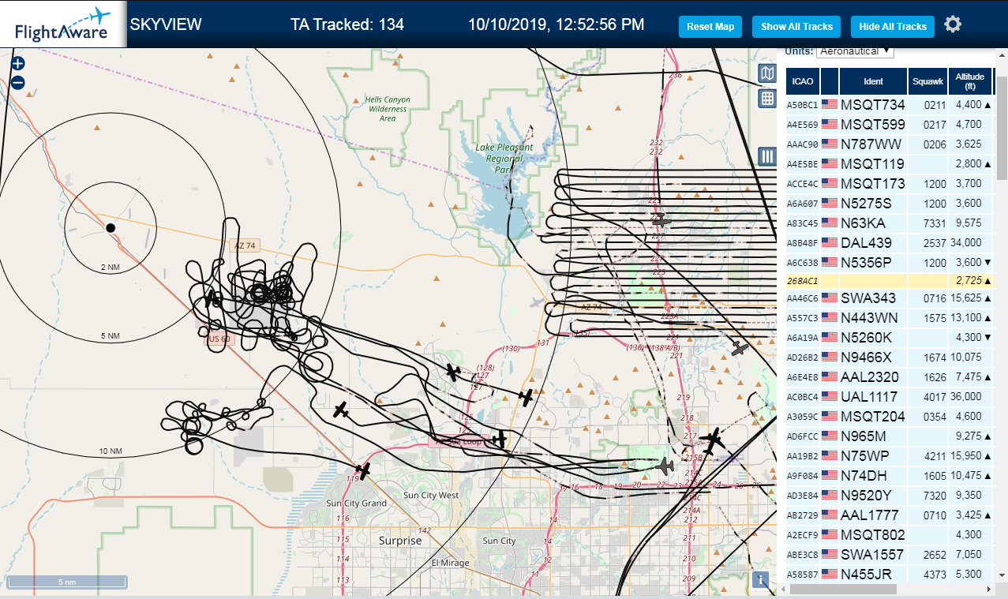The height and width of the screenshot is (599, 1008).
Task: Open the Units dropdown set to Aeronautical
Action: (855, 51)
